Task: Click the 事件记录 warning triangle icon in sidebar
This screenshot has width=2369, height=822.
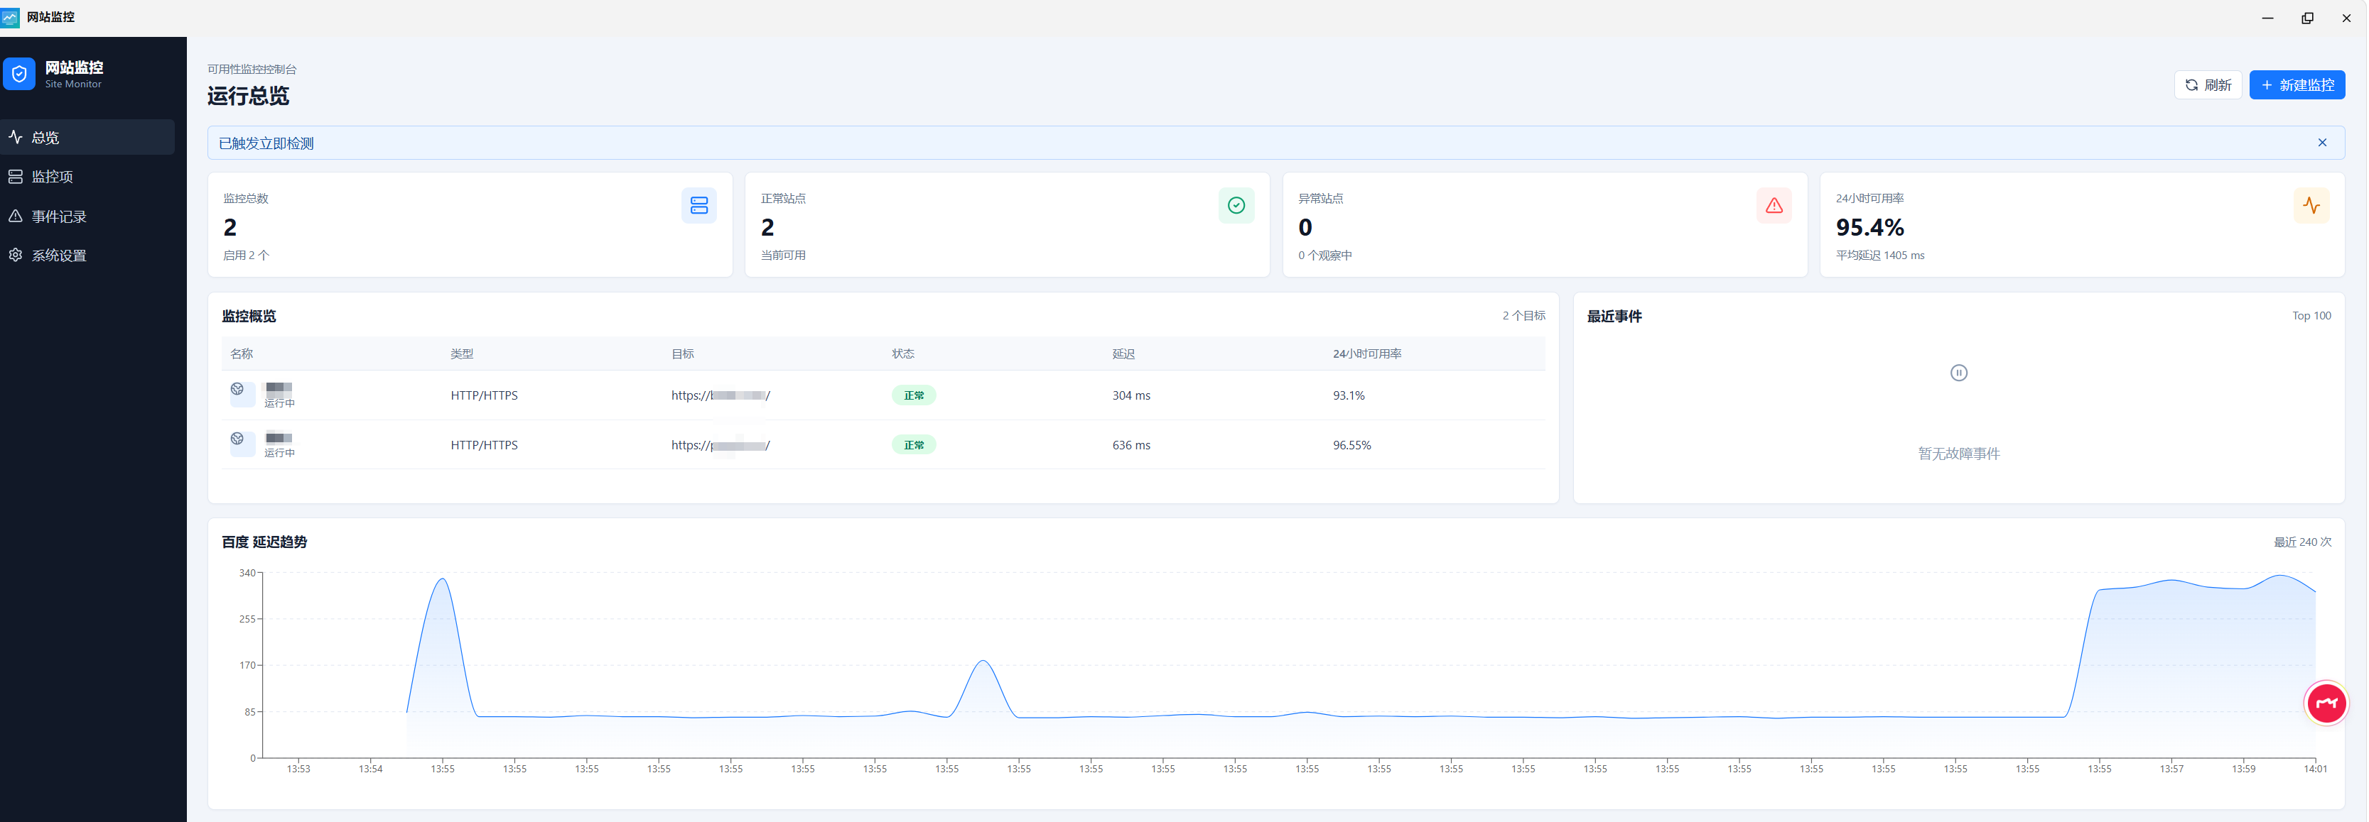Action: pos(16,216)
